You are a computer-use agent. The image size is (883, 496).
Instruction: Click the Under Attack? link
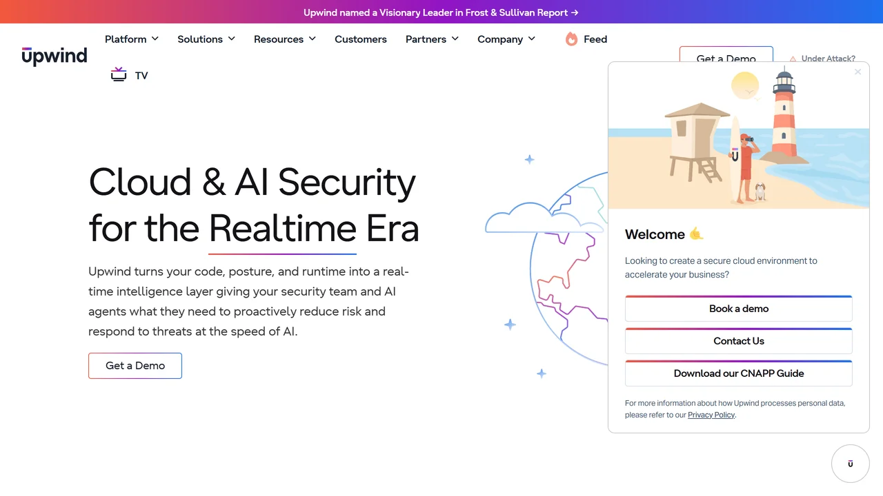tap(829, 59)
